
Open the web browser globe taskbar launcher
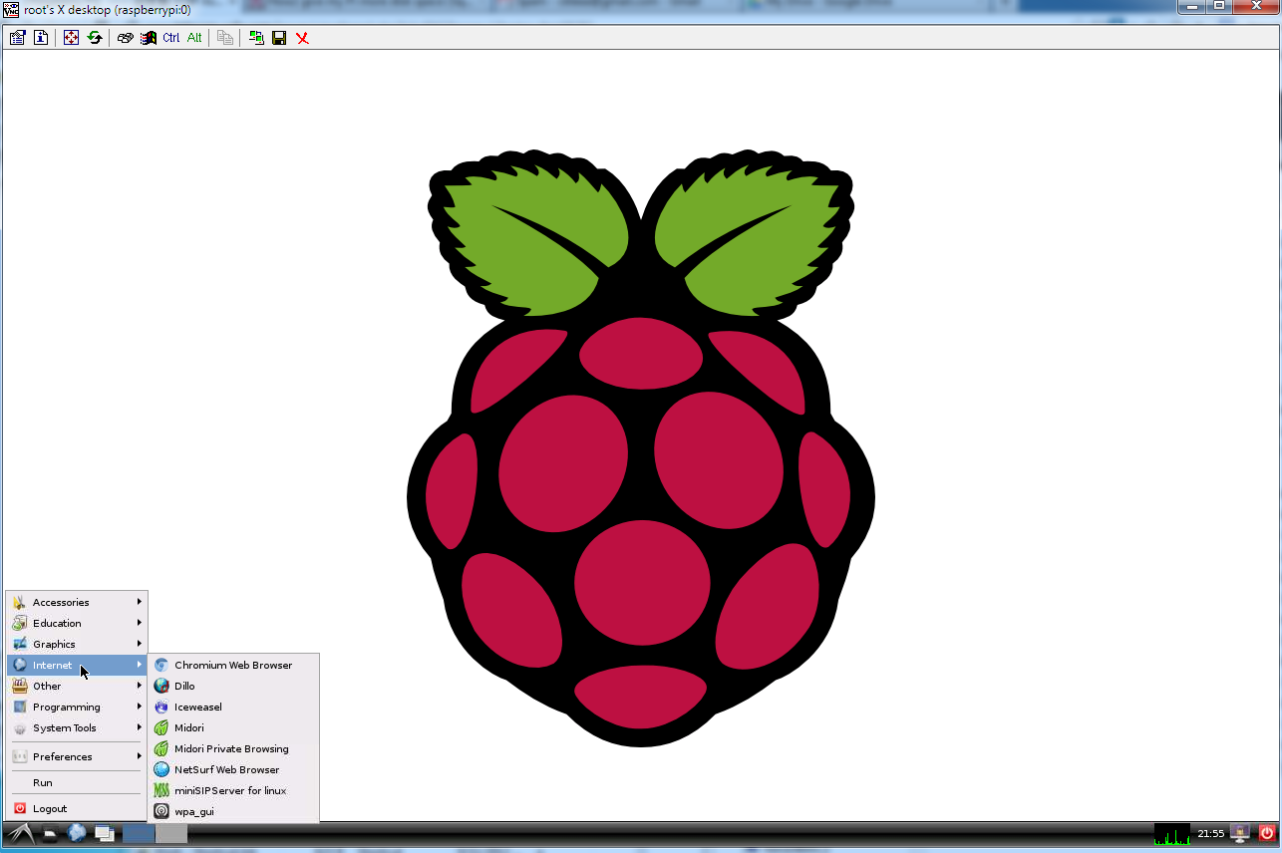(77, 833)
